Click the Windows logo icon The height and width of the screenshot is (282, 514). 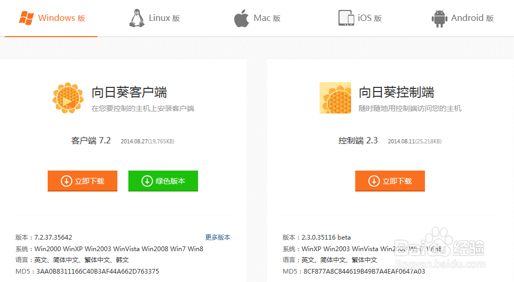(26, 18)
